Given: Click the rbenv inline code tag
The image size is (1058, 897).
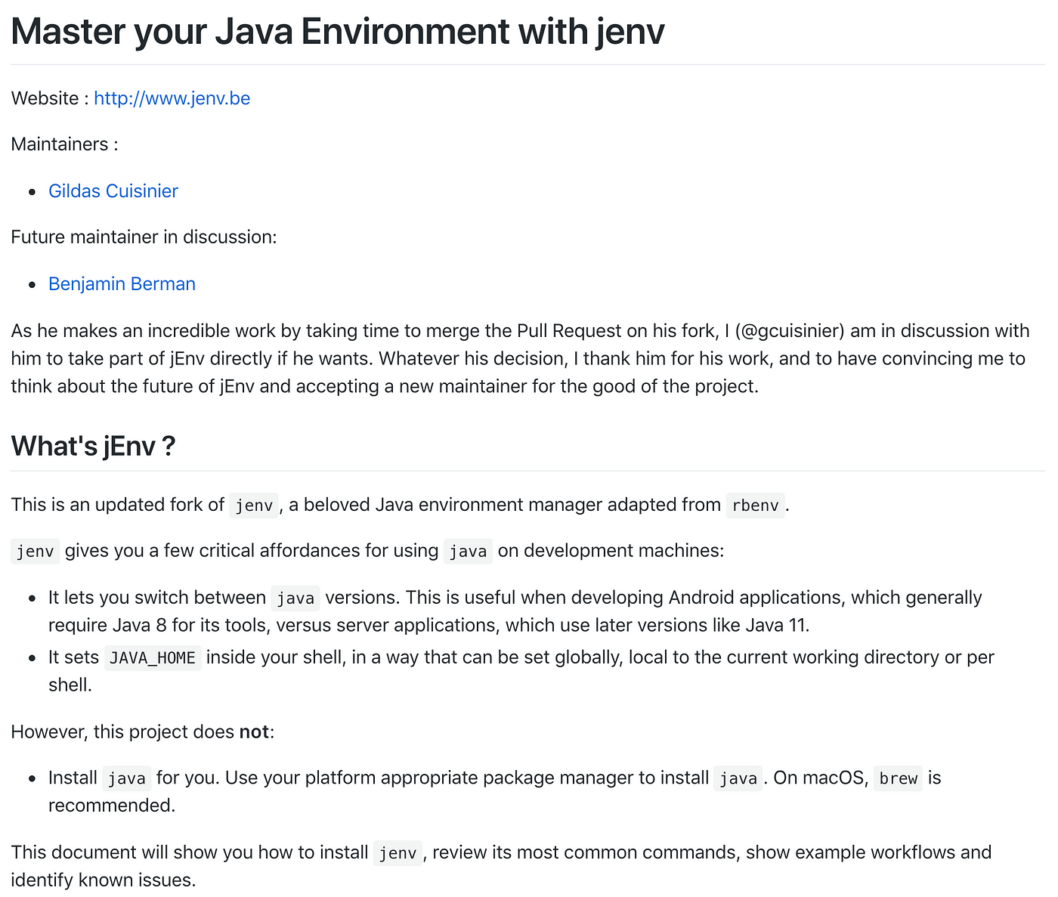Looking at the screenshot, I should coord(755,505).
